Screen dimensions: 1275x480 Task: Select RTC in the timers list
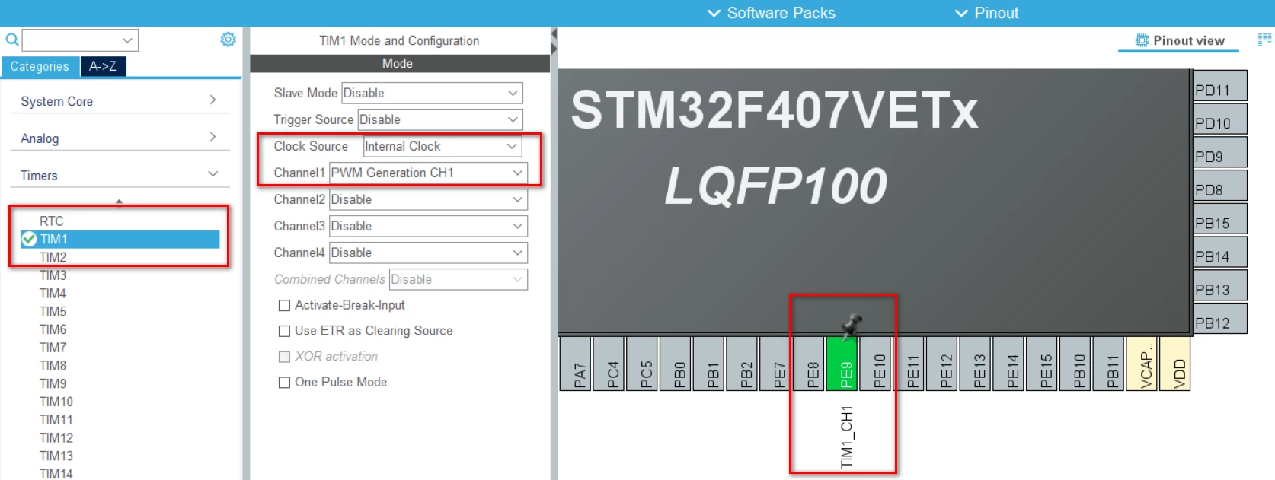(x=52, y=221)
